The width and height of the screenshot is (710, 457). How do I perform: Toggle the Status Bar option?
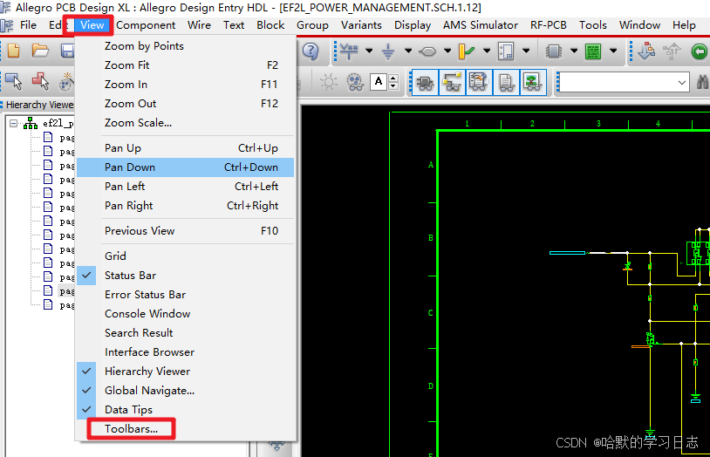[186, 276]
